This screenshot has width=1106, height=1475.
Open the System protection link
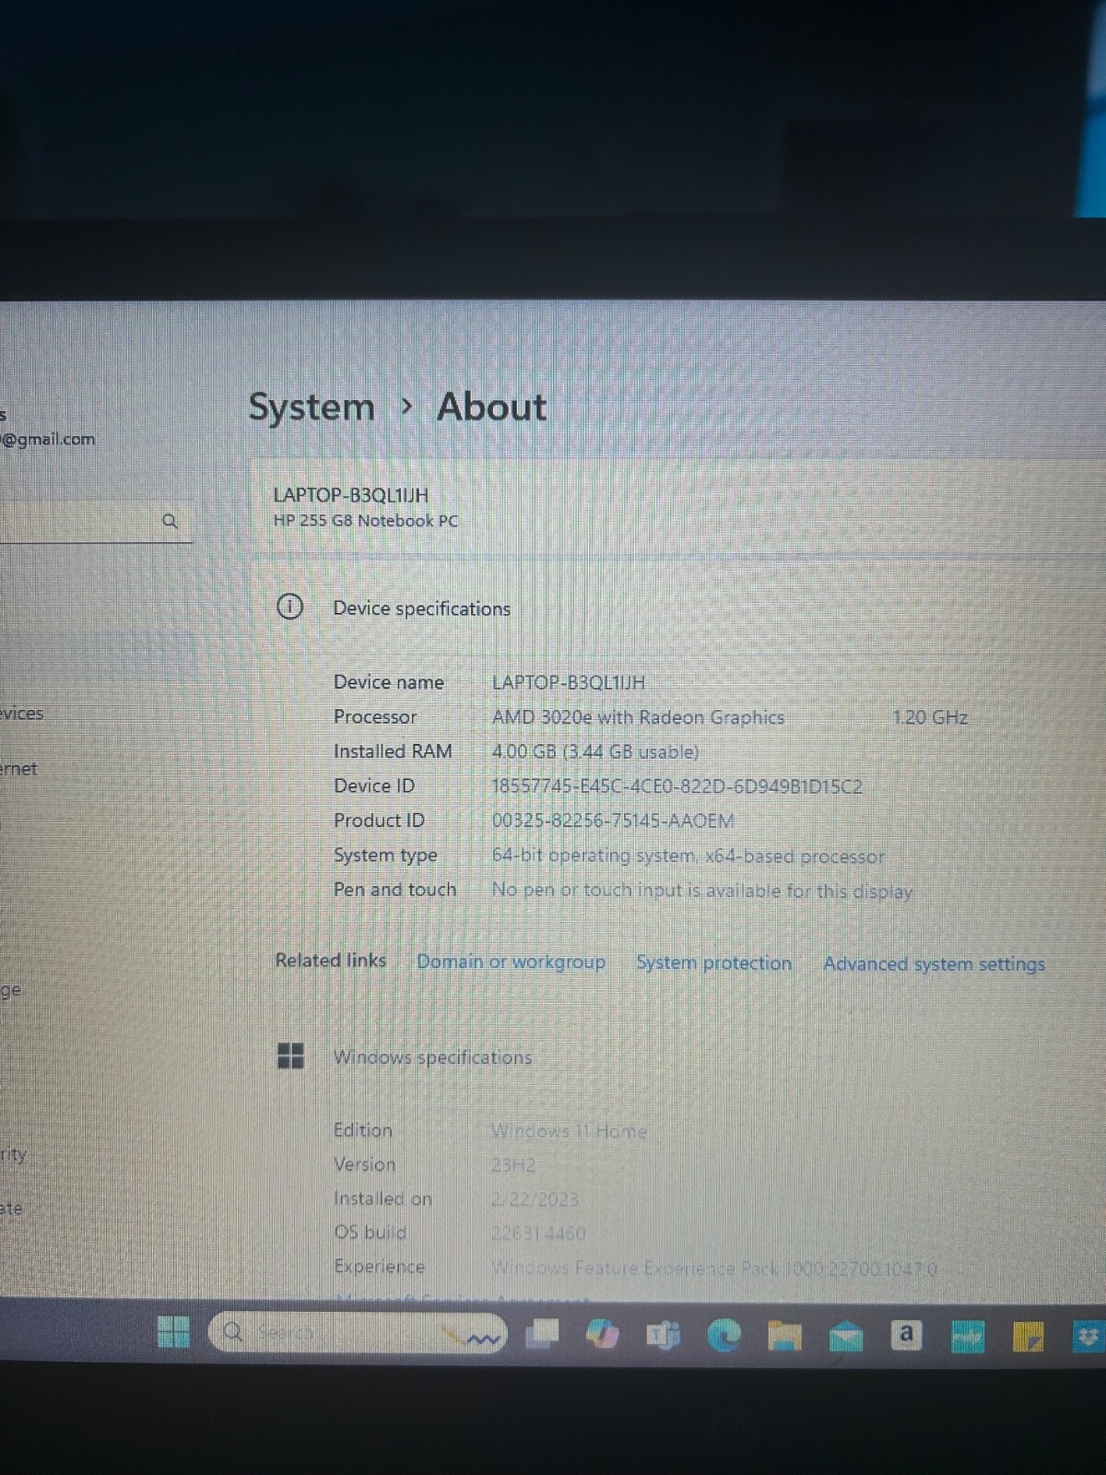point(713,962)
